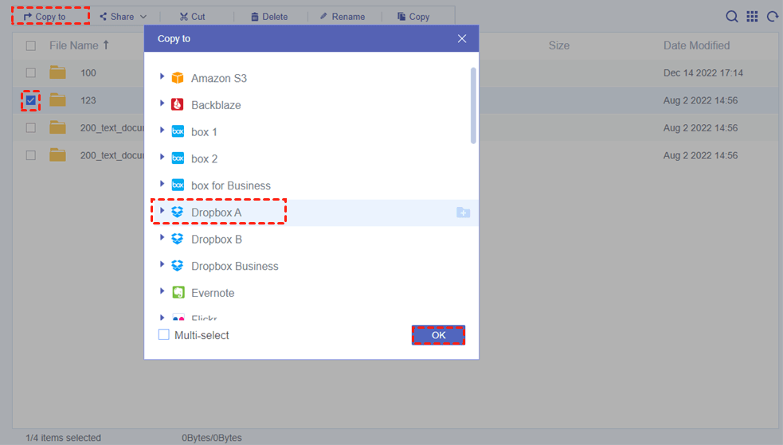Click the folder icon of 123

pyautogui.click(x=58, y=100)
